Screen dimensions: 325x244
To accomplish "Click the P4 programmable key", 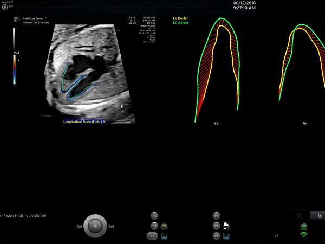I will coord(216,226).
